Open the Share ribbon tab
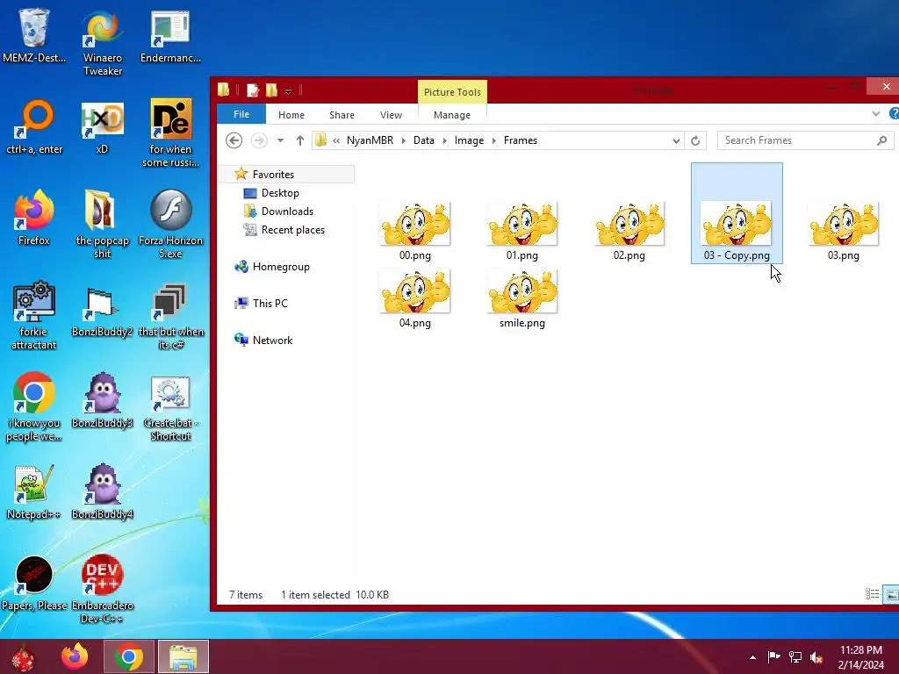 click(342, 115)
